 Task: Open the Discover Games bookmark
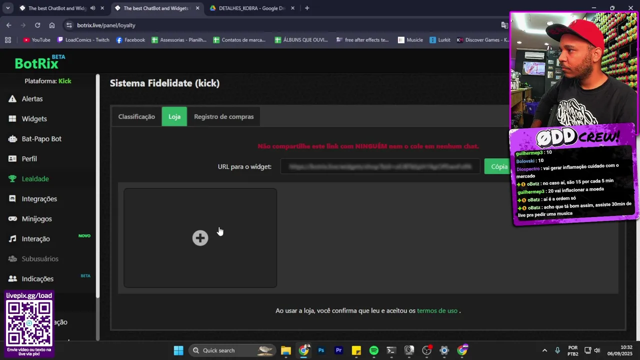click(x=482, y=40)
